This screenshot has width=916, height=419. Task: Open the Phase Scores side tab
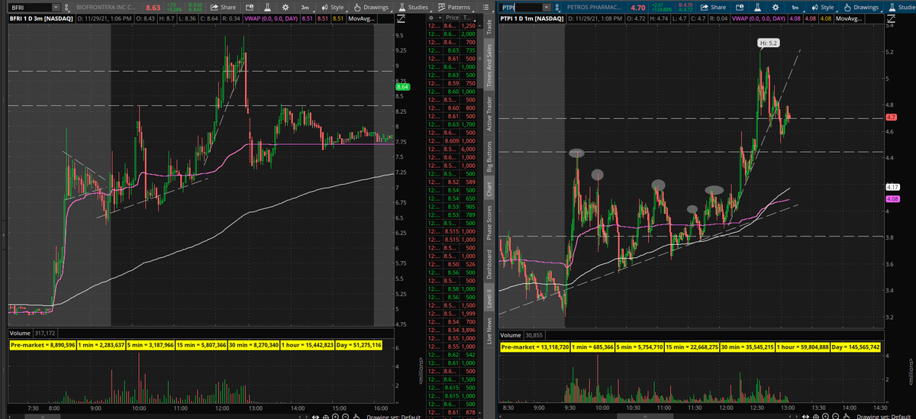tap(489, 221)
